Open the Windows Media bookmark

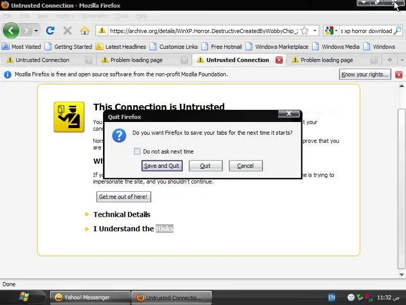click(x=336, y=47)
